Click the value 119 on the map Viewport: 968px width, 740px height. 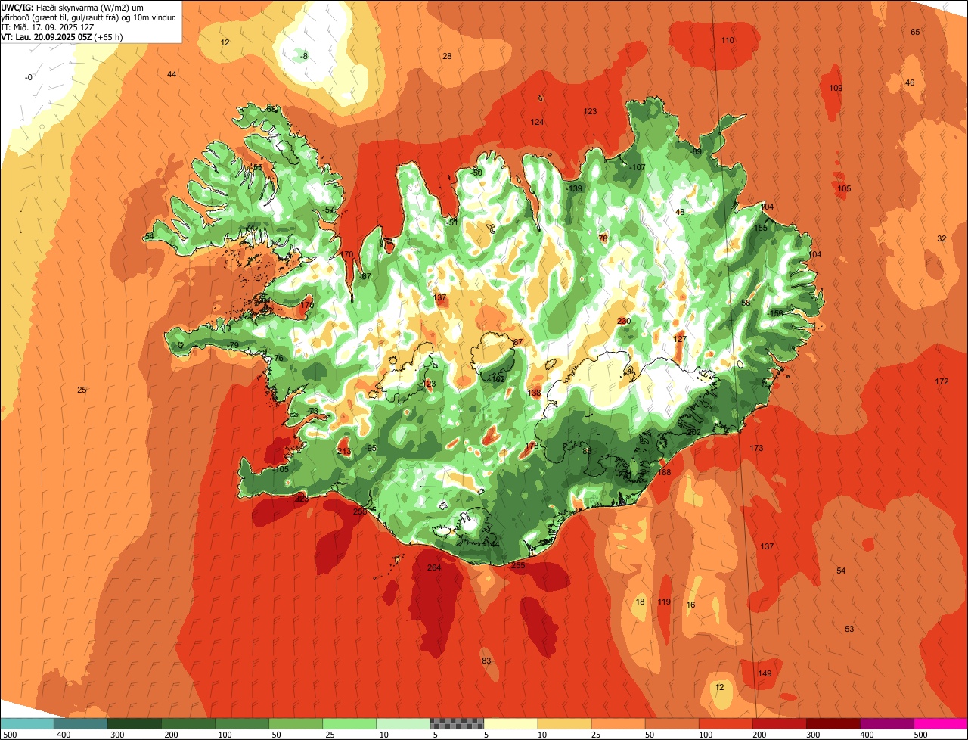(x=664, y=602)
